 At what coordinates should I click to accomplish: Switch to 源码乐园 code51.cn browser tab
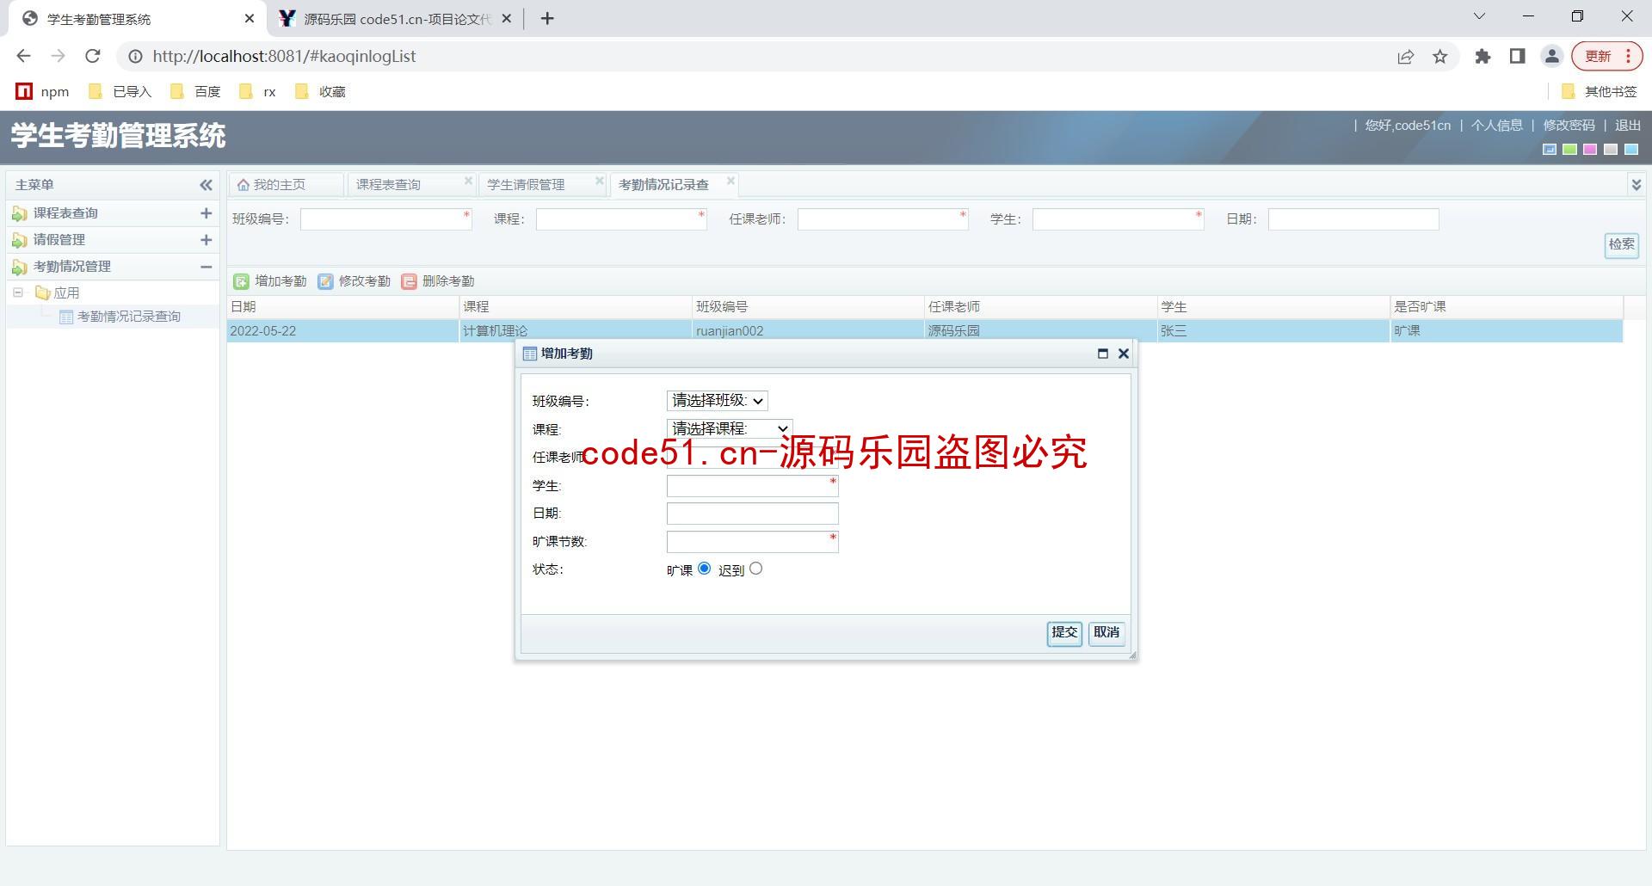coord(396,19)
